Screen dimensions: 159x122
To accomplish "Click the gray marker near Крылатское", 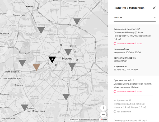I will click(x=22, y=63).
